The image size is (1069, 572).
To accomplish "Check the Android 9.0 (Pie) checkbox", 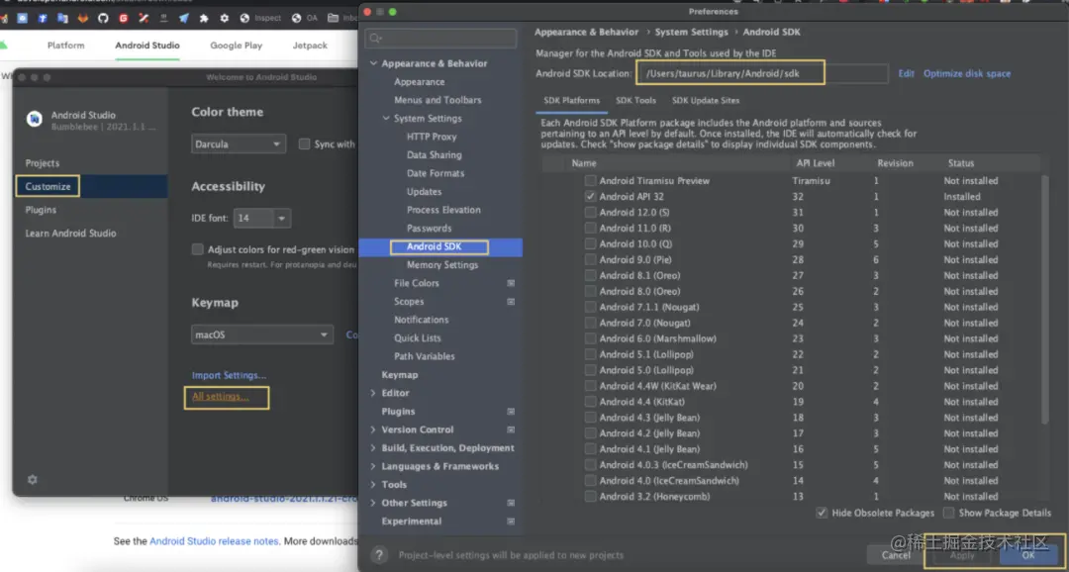I will point(590,259).
